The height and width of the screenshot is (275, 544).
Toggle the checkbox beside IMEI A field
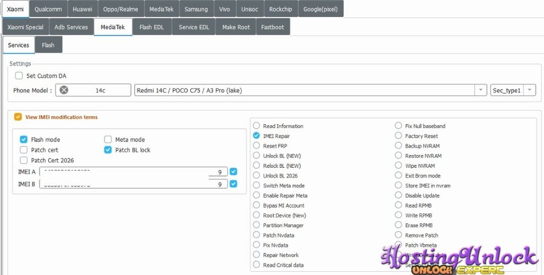coord(233,171)
